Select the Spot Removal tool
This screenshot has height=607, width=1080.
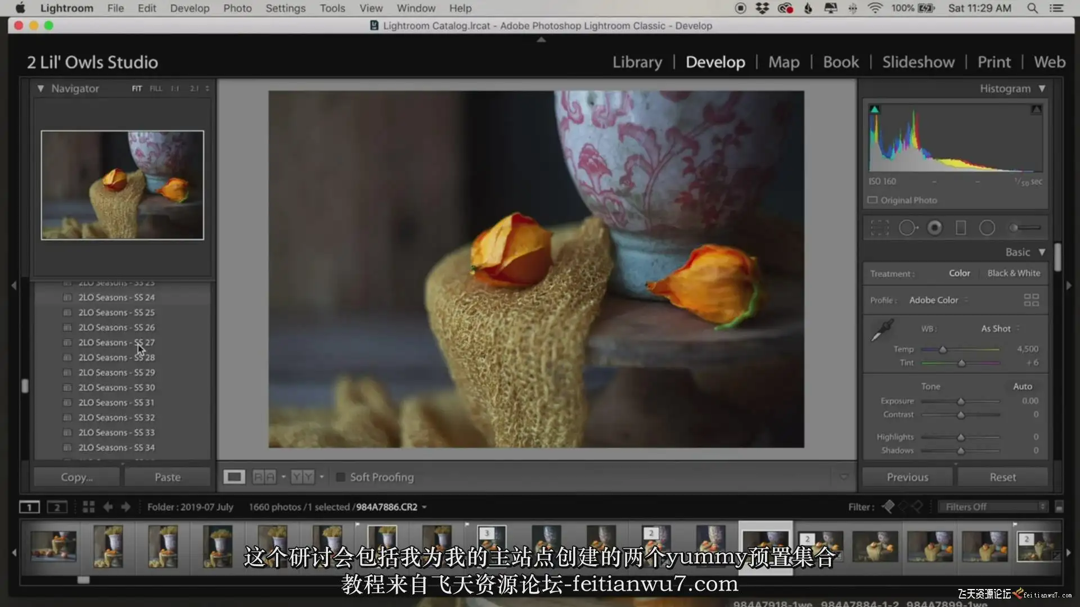pyautogui.click(x=907, y=228)
